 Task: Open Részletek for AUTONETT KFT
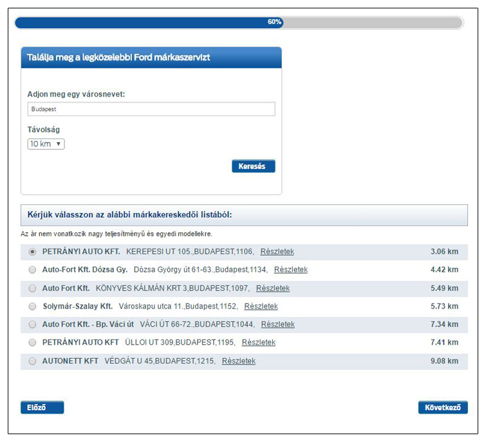239,361
